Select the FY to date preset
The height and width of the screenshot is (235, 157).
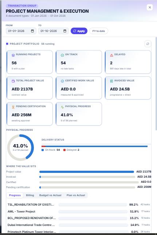(x=99, y=31)
